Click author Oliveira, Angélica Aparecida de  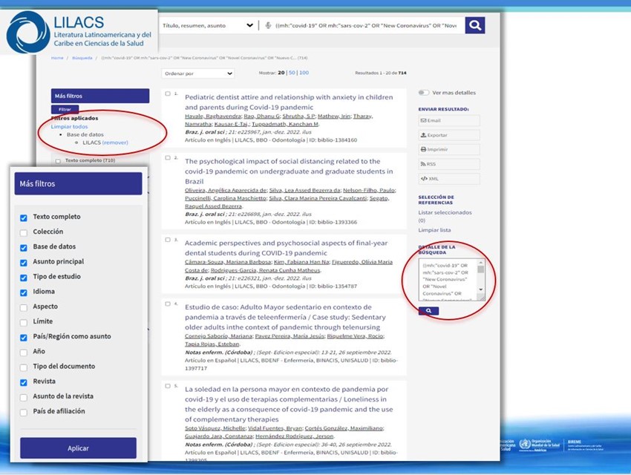click(226, 190)
